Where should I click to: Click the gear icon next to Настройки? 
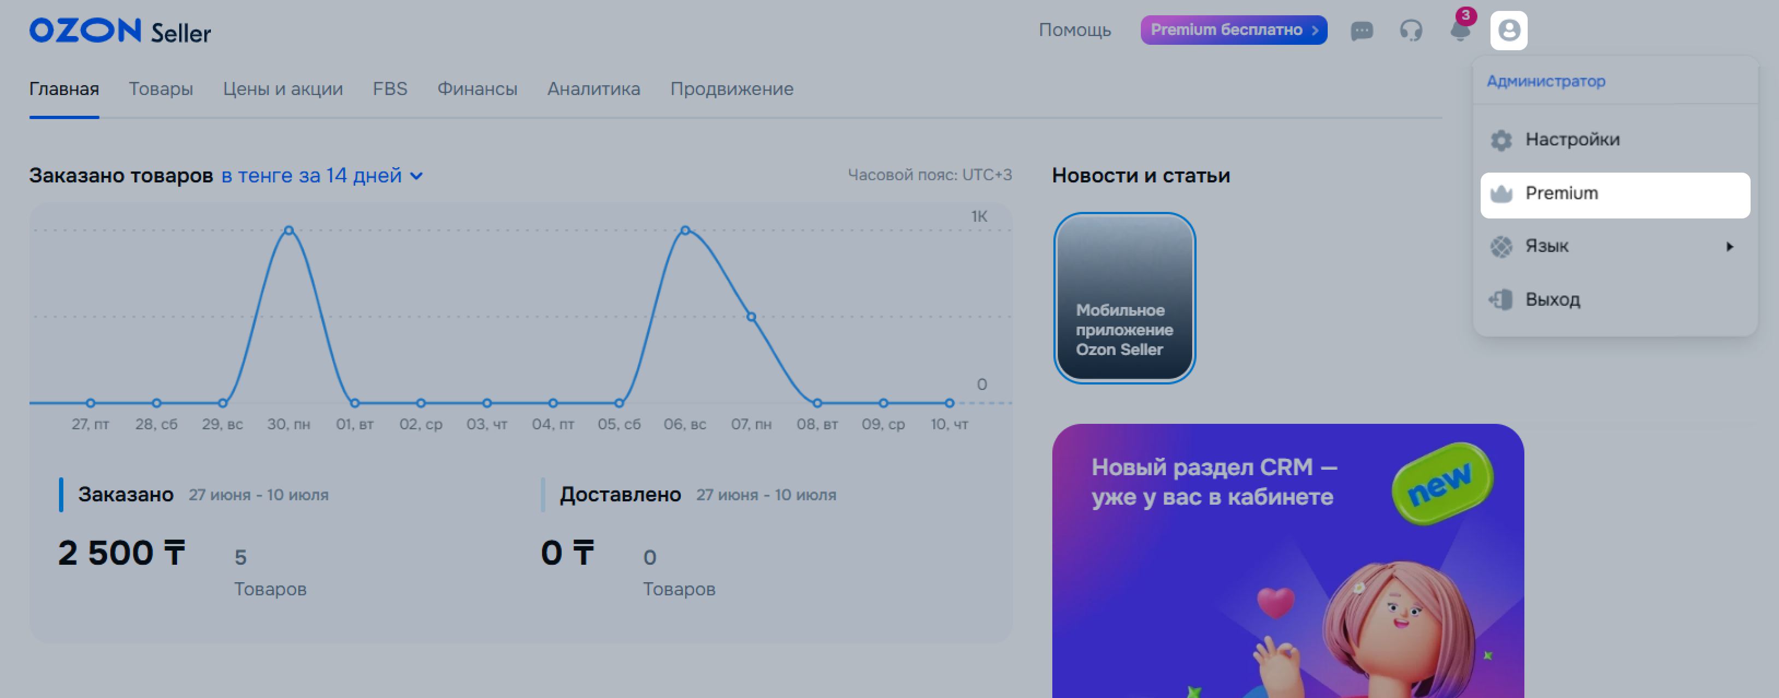coord(1501,140)
